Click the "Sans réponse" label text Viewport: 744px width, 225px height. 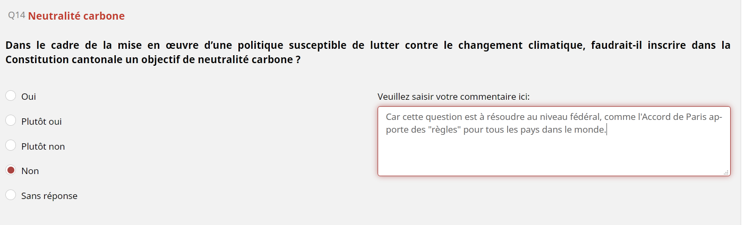click(49, 196)
